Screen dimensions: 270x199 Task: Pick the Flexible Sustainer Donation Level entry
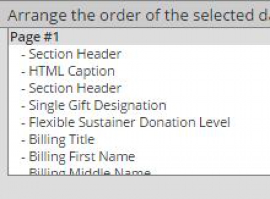coord(139,123)
